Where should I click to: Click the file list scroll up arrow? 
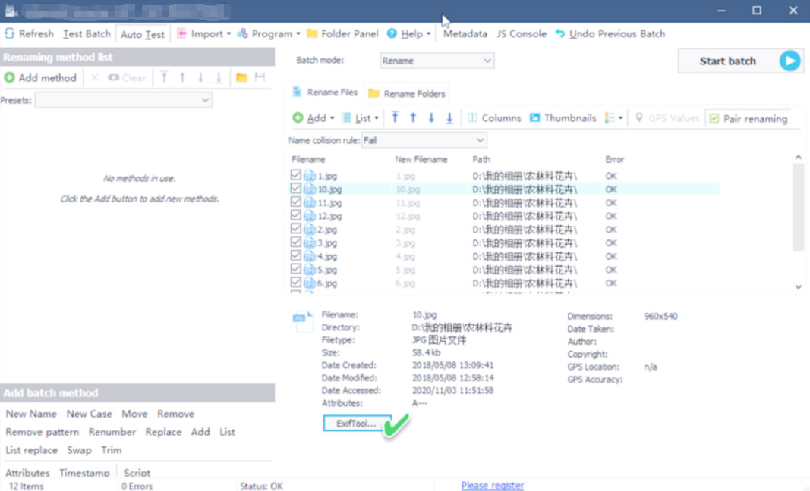(798, 158)
